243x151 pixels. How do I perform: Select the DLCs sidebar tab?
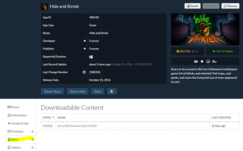point(21,139)
